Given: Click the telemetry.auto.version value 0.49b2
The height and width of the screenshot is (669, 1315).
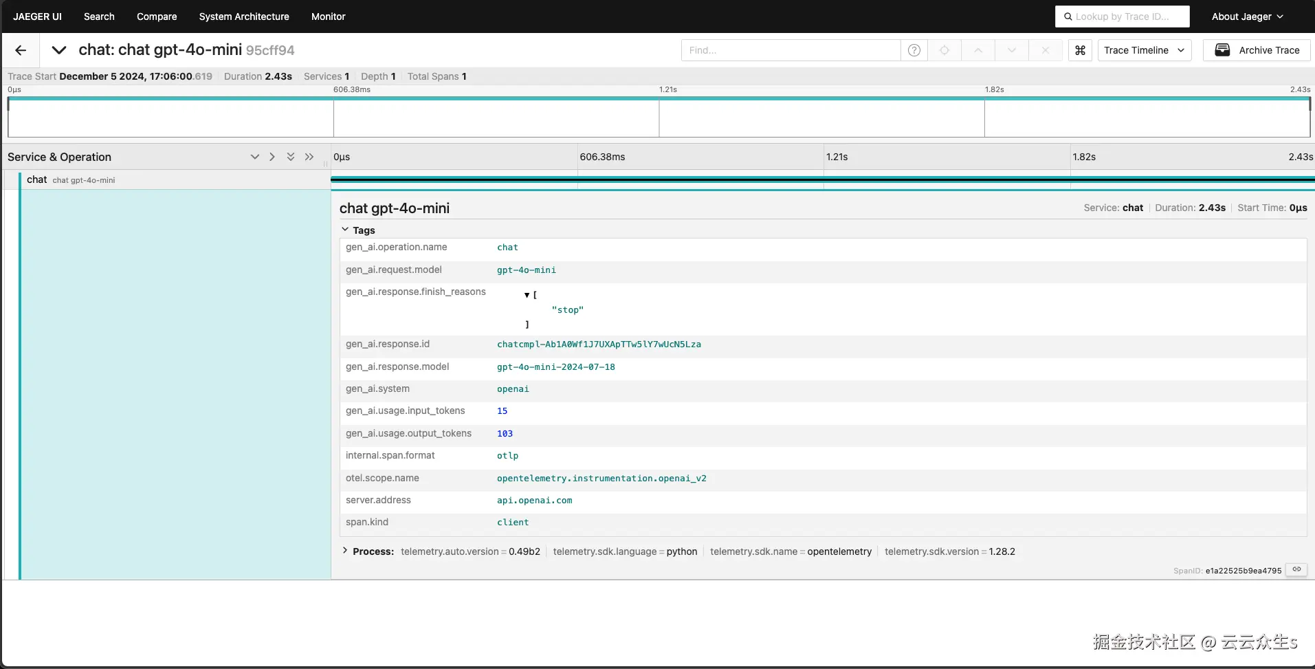Looking at the screenshot, I should pyautogui.click(x=524, y=551).
